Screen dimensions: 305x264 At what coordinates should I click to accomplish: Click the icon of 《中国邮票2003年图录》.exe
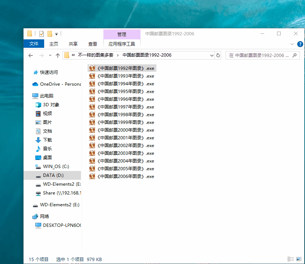click(x=92, y=153)
